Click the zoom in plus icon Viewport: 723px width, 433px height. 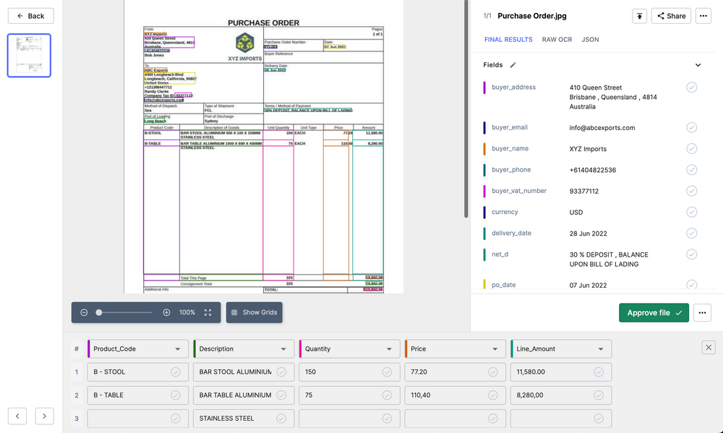pos(165,312)
